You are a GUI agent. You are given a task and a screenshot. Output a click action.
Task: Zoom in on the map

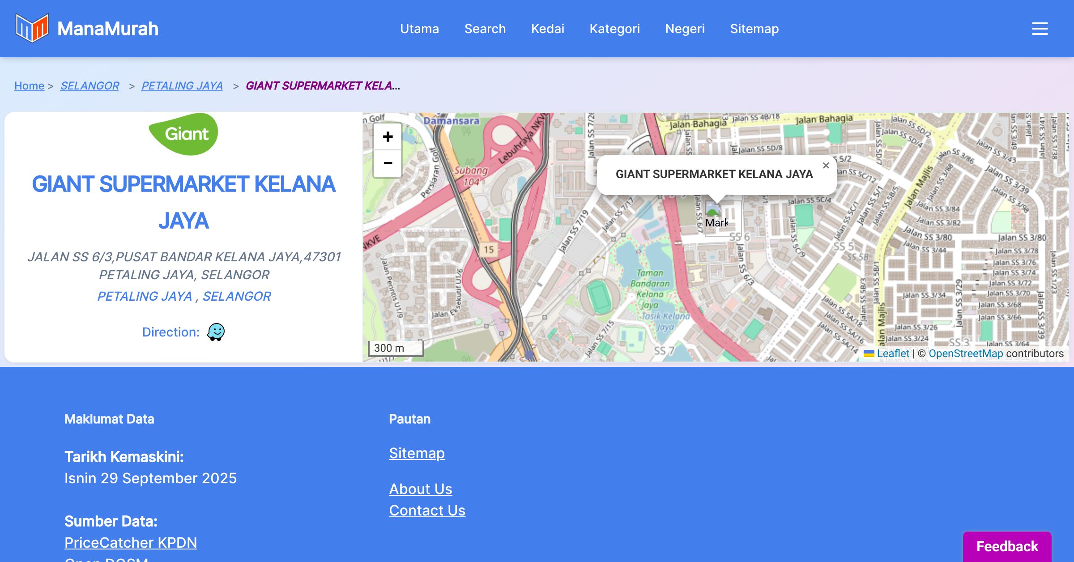coord(388,136)
